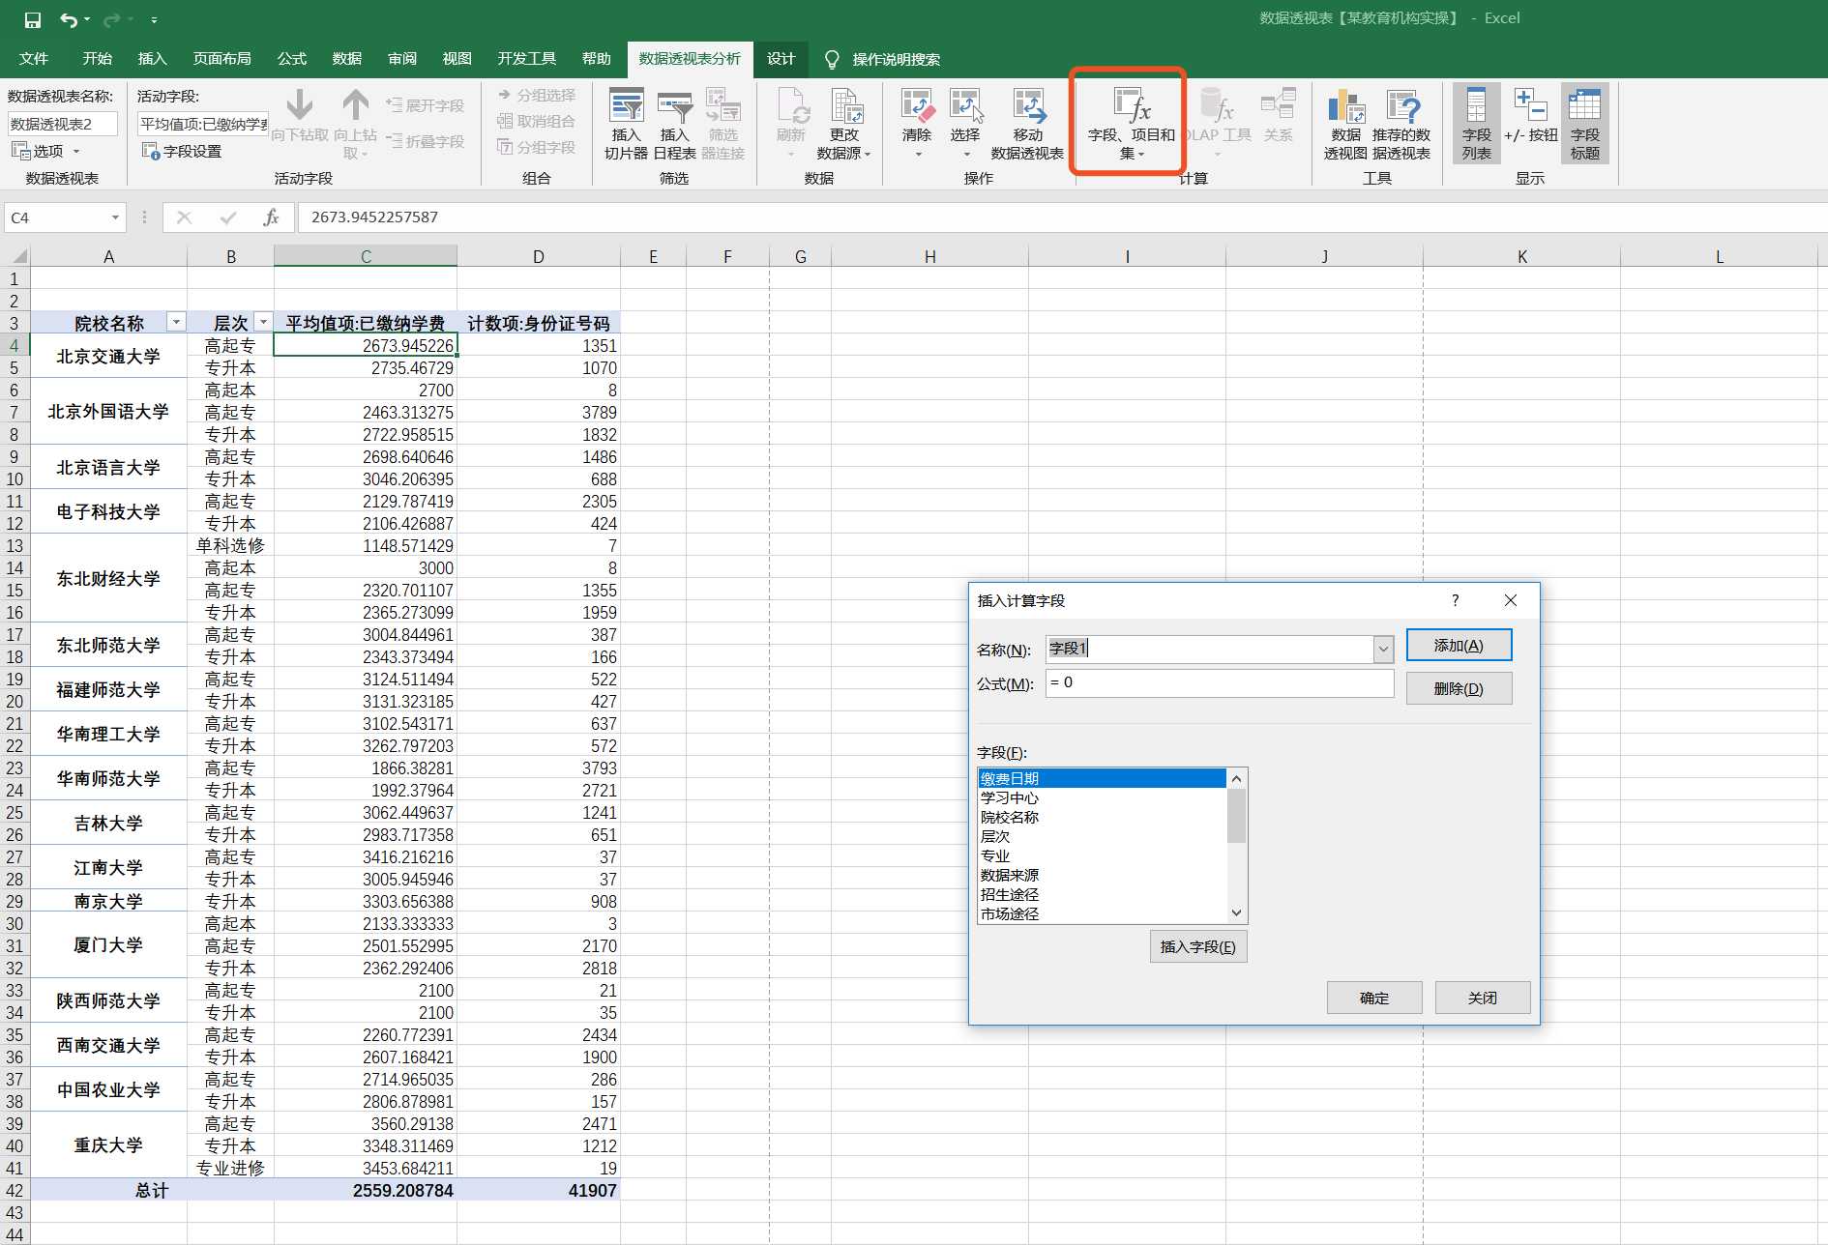Viewport: 1828px width, 1245px height.
Task: Open the File (文件) tab
Action: click(34, 59)
